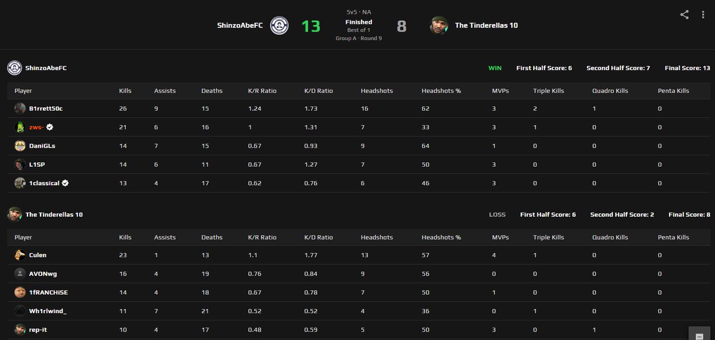Viewport: 715px width, 340px height.
Task: Click the green score 13
Action: pos(310,26)
